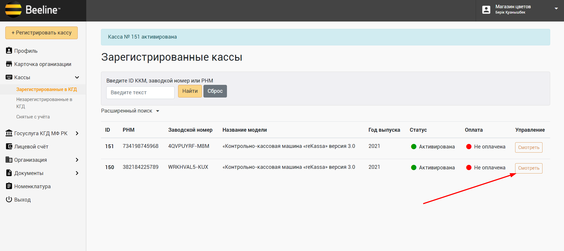Image resolution: width=564 pixels, height=251 pixels.
Task: Open the Магазин цветов account dropdown arrow
Action: [x=556, y=9]
